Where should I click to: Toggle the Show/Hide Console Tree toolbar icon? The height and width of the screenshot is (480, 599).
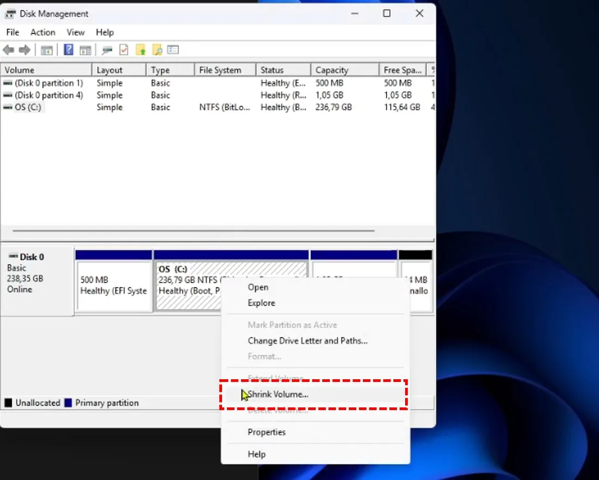pyautogui.click(x=46, y=49)
